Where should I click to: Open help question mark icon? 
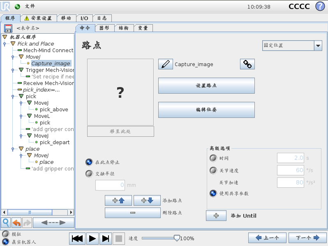tap(320, 6)
